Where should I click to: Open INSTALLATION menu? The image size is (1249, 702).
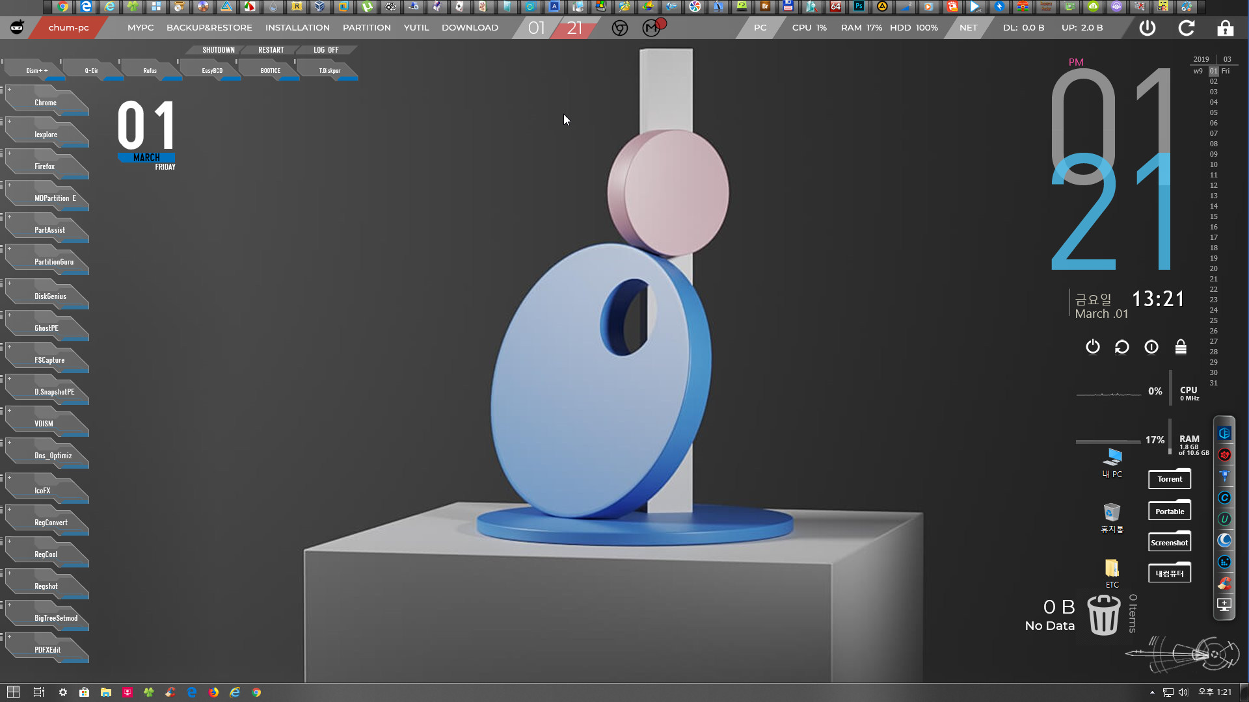[297, 27]
